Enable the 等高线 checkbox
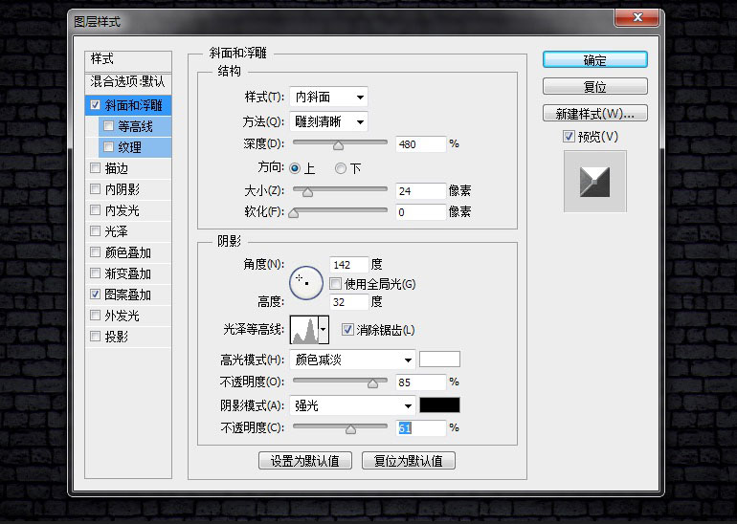 108,126
